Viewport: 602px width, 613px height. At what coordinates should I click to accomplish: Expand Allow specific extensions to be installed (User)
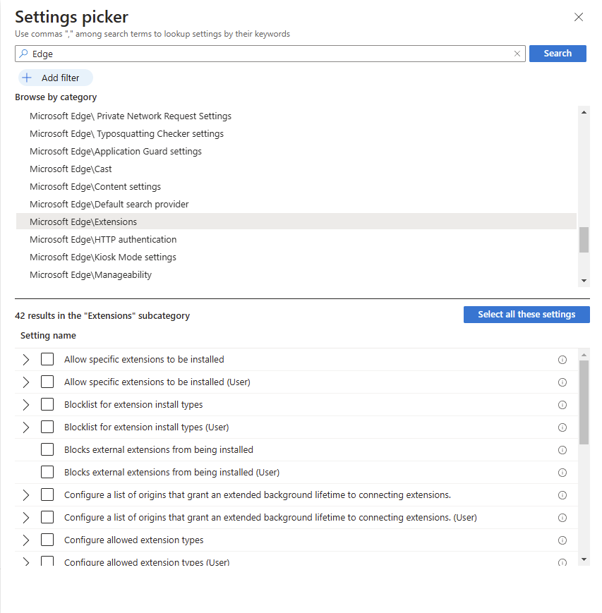coord(26,382)
